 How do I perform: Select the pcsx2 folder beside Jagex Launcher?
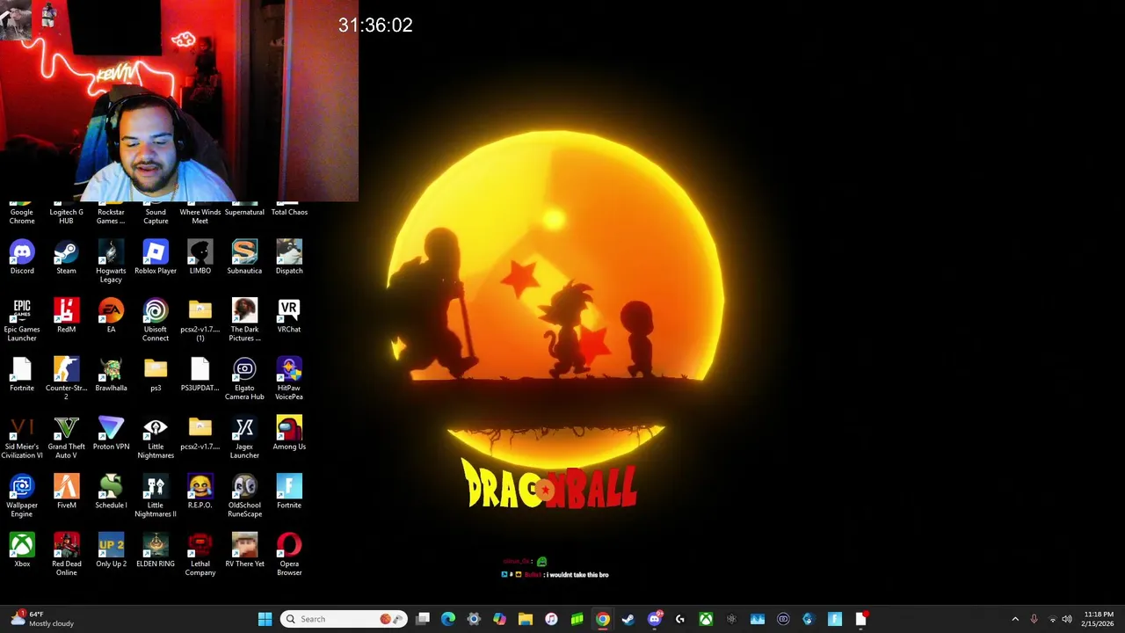pos(200,433)
